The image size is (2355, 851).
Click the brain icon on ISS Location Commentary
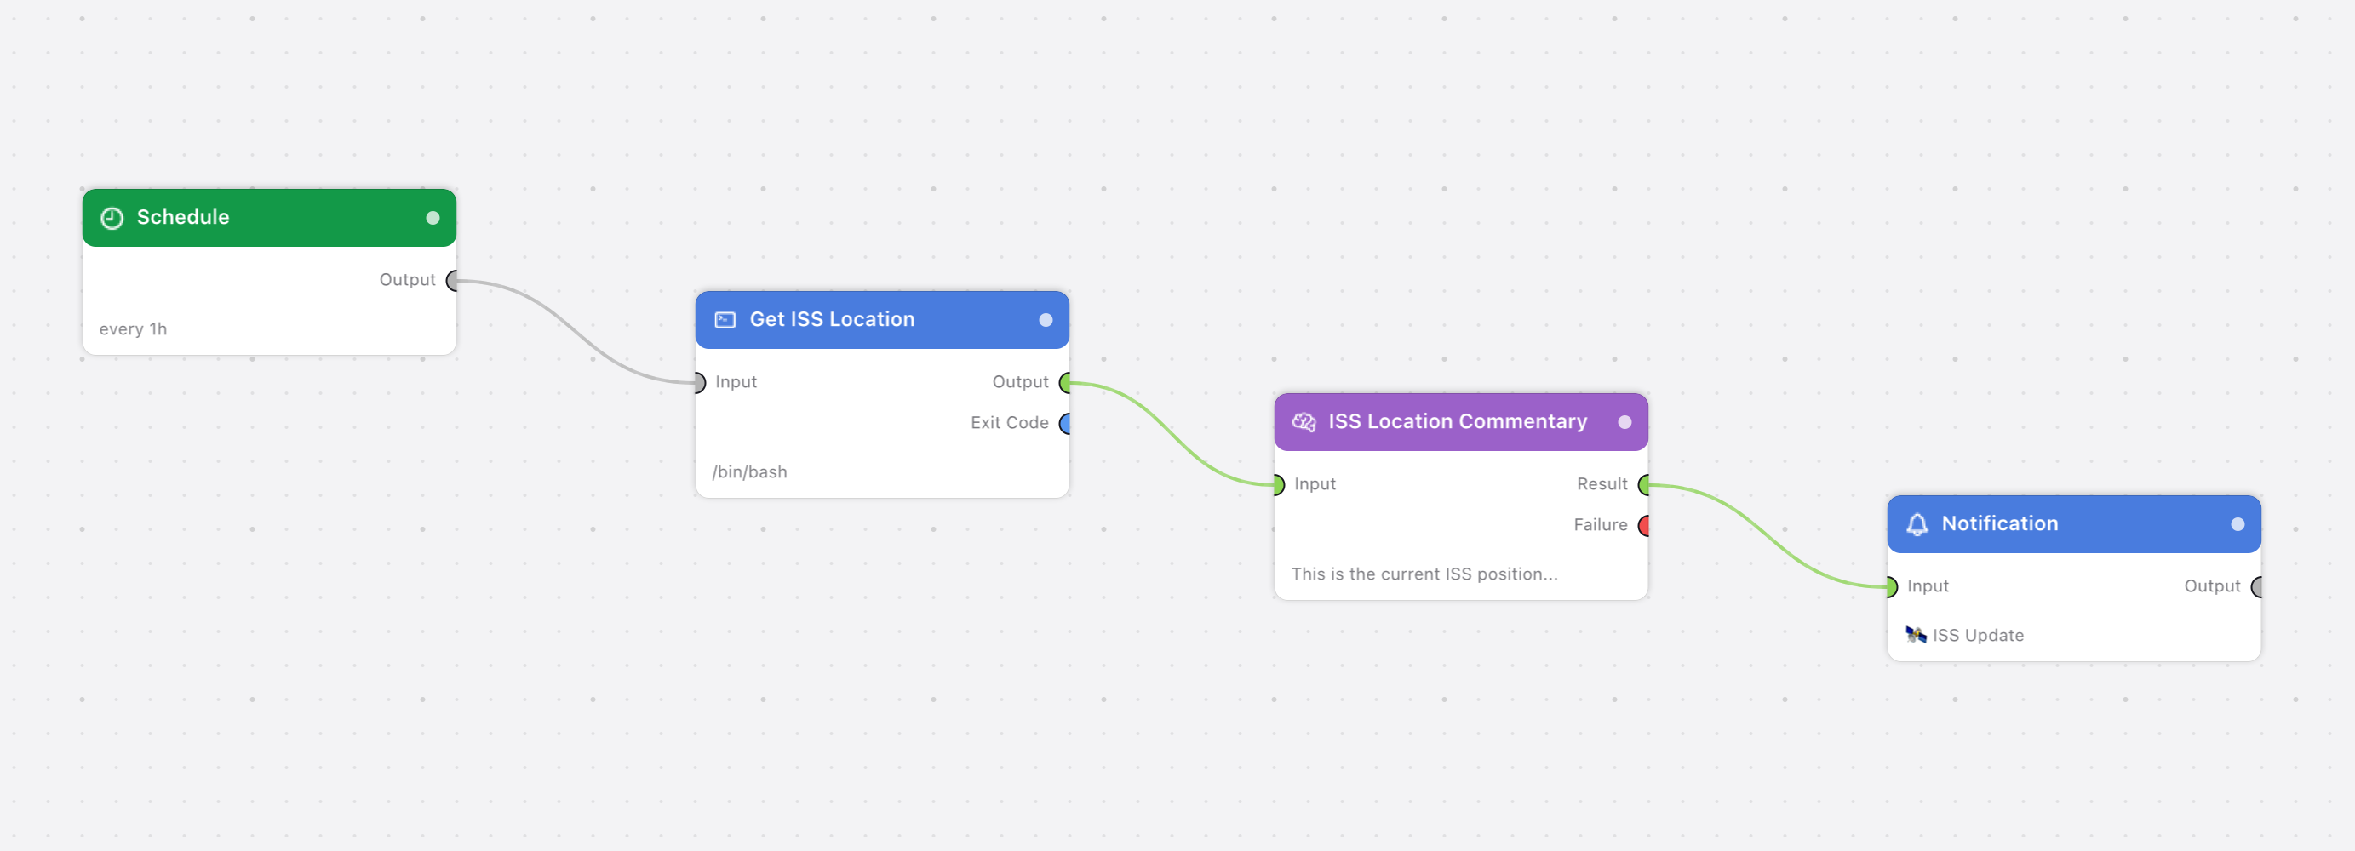pyautogui.click(x=1304, y=422)
